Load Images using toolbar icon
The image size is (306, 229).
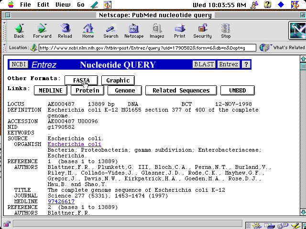click(157, 31)
